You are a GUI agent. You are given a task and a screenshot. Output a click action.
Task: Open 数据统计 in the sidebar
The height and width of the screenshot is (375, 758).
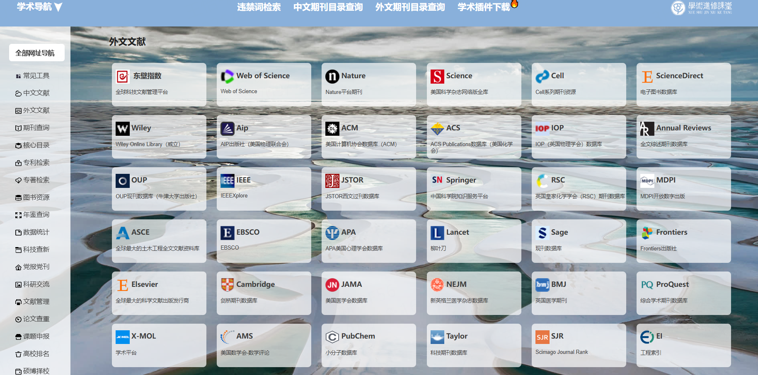click(32, 232)
